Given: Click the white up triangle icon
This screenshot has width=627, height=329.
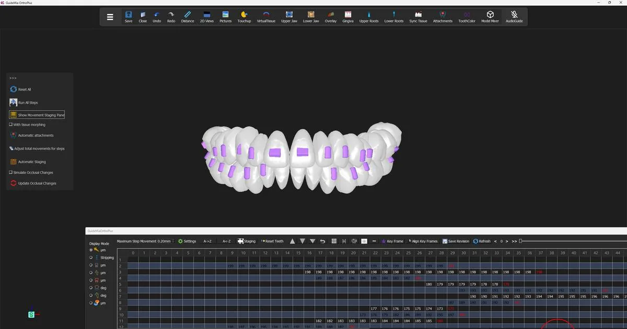Looking at the screenshot, I should coord(292,241).
